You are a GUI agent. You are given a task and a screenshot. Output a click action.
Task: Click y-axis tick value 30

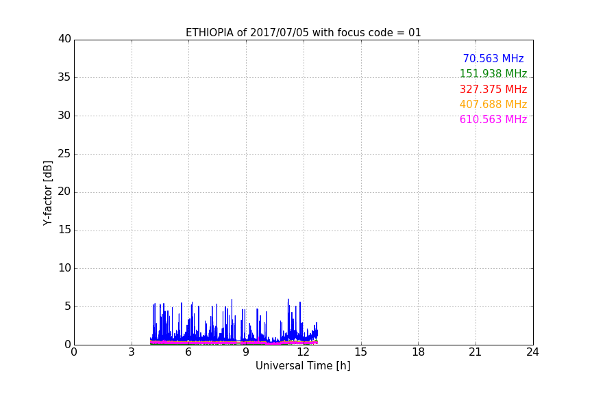tap(64, 116)
